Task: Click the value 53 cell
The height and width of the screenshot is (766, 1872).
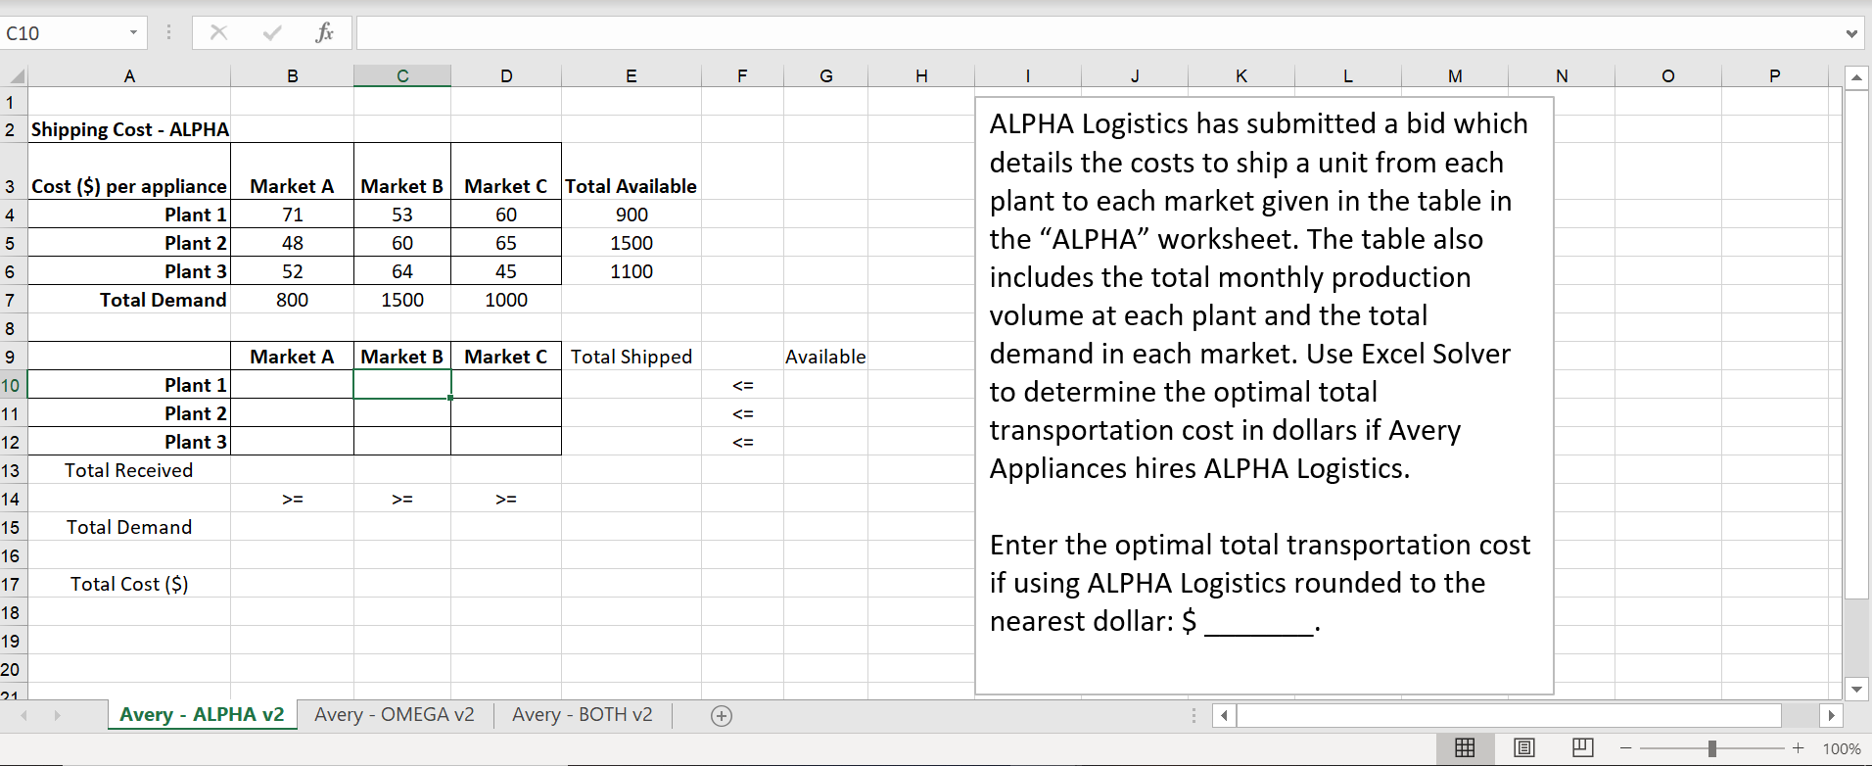Action: 402,215
